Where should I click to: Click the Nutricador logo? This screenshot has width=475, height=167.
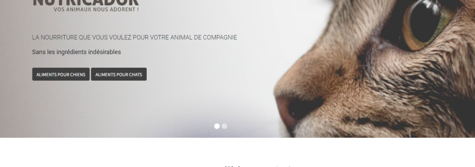[x=86, y=3]
